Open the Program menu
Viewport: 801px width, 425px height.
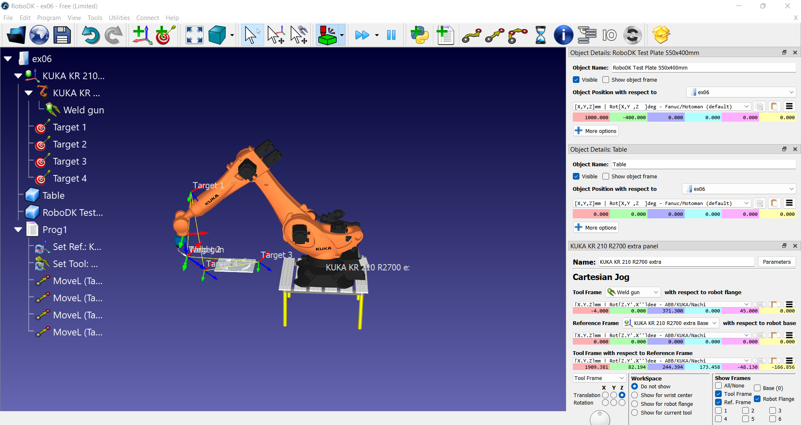(x=49, y=17)
